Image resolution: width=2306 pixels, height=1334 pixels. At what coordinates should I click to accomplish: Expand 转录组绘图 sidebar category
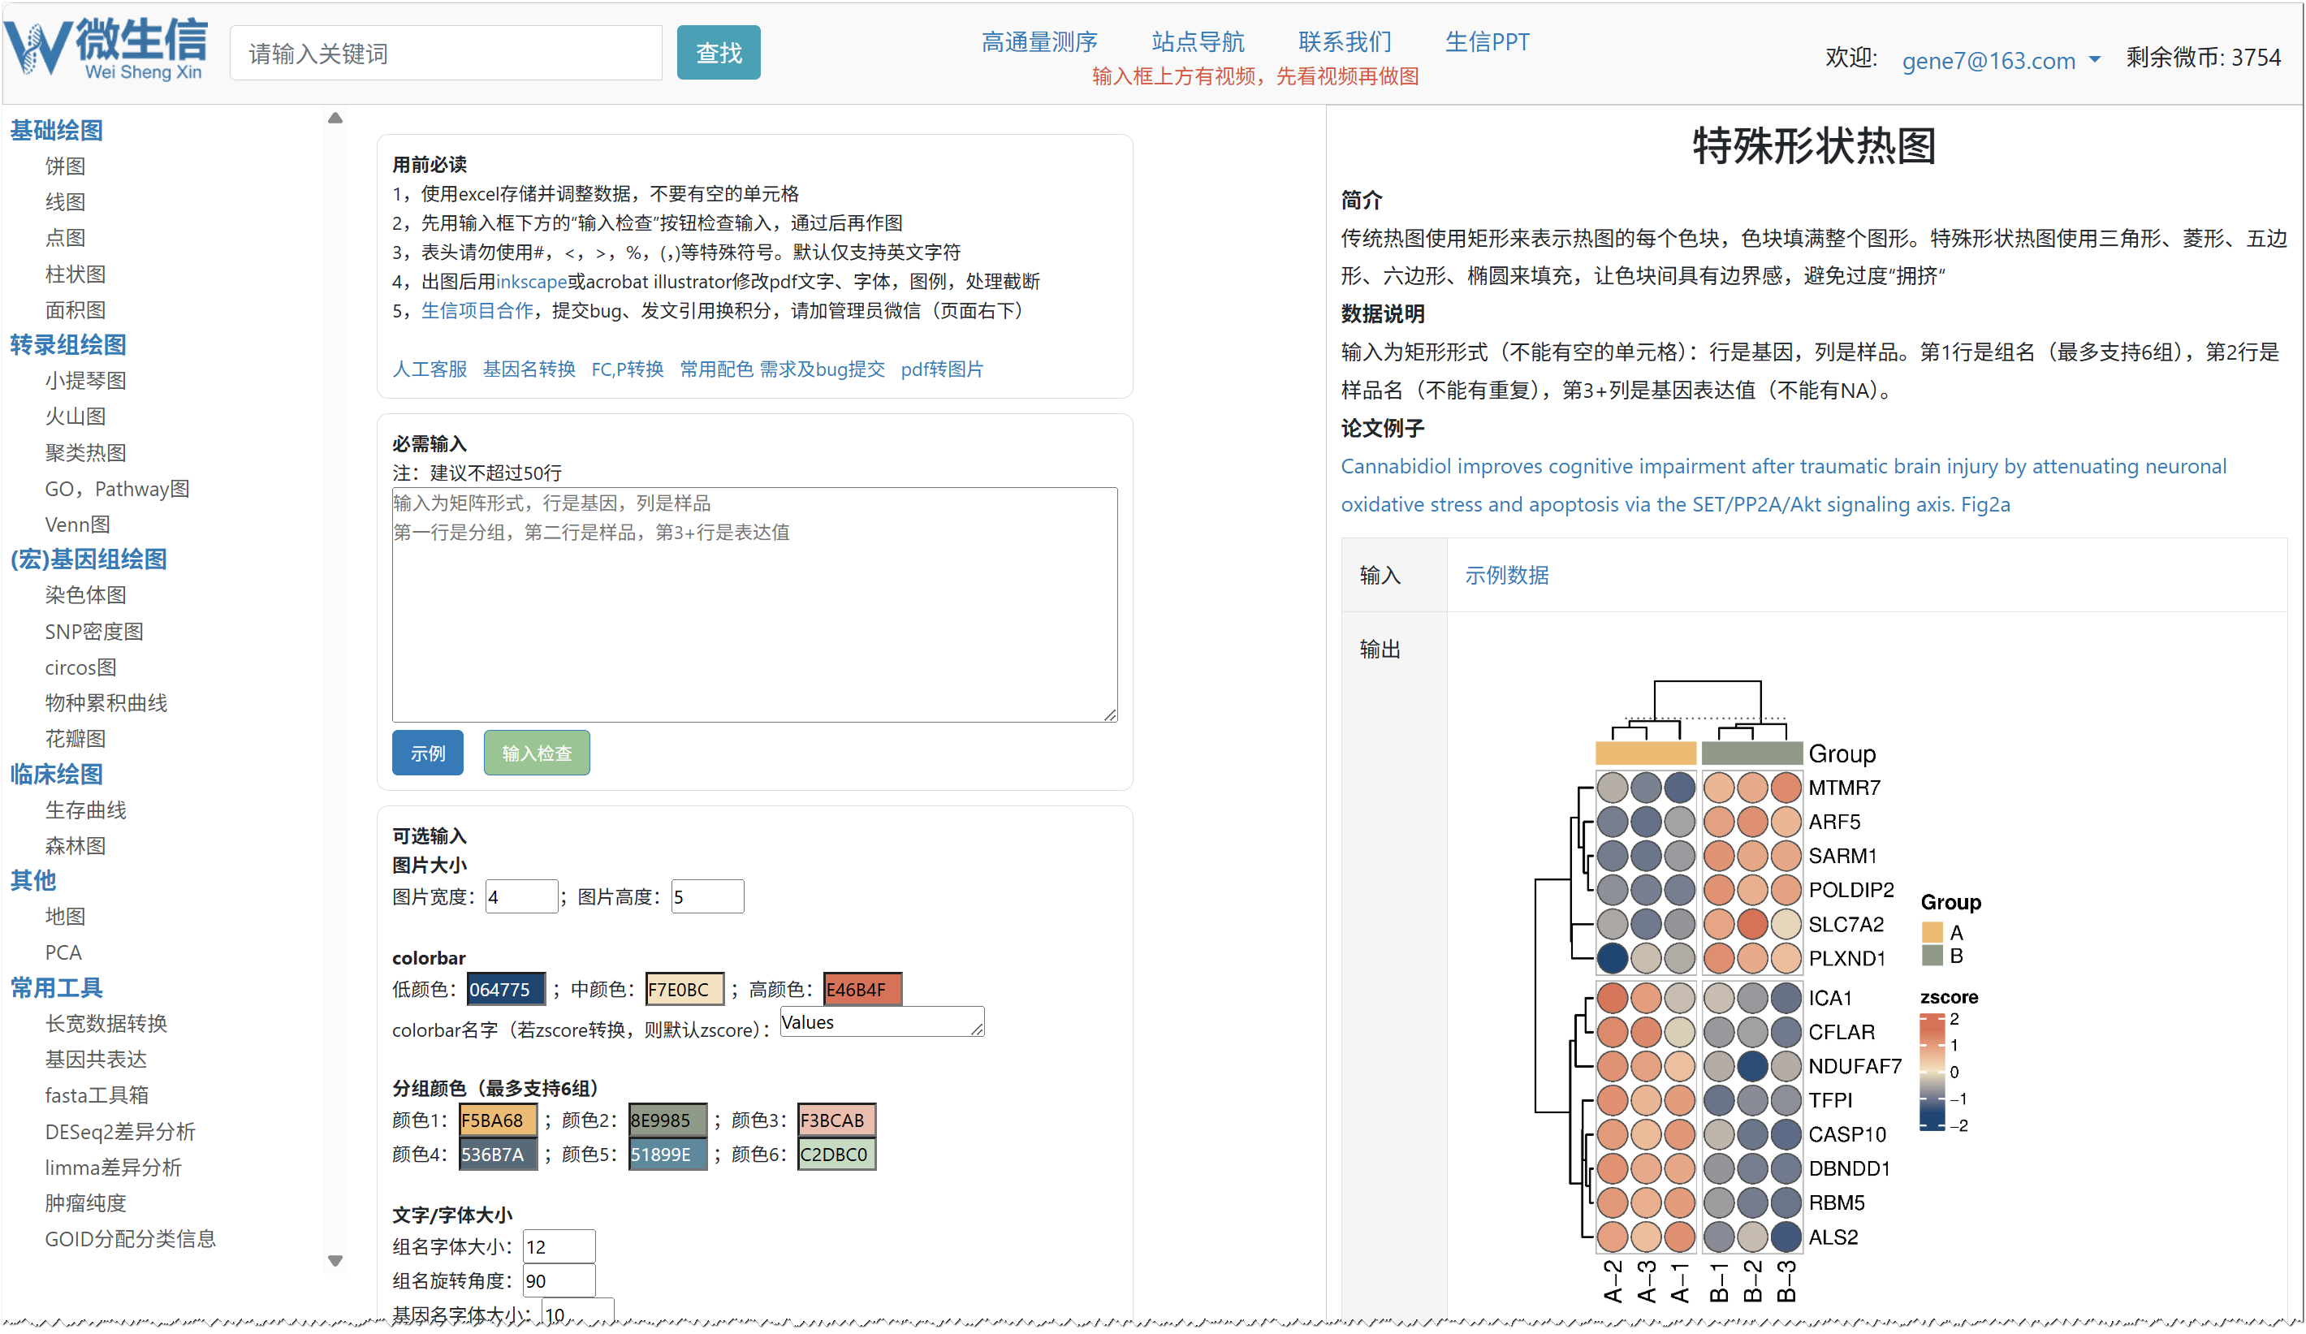click(x=67, y=345)
